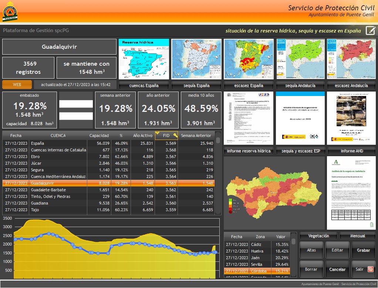378x288 pixels.
Task: Click the cuencas table vertical scrollbar
Action: [218, 173]
